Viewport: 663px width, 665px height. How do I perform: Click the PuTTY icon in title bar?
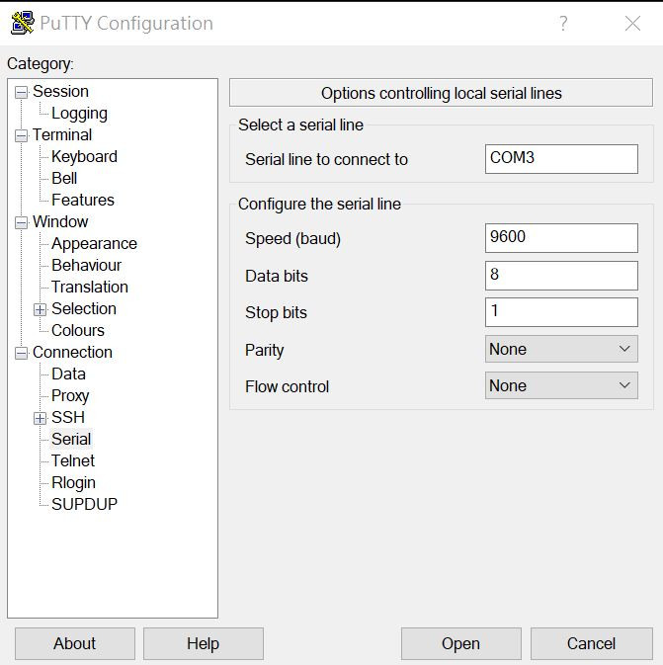click(23, 23)
